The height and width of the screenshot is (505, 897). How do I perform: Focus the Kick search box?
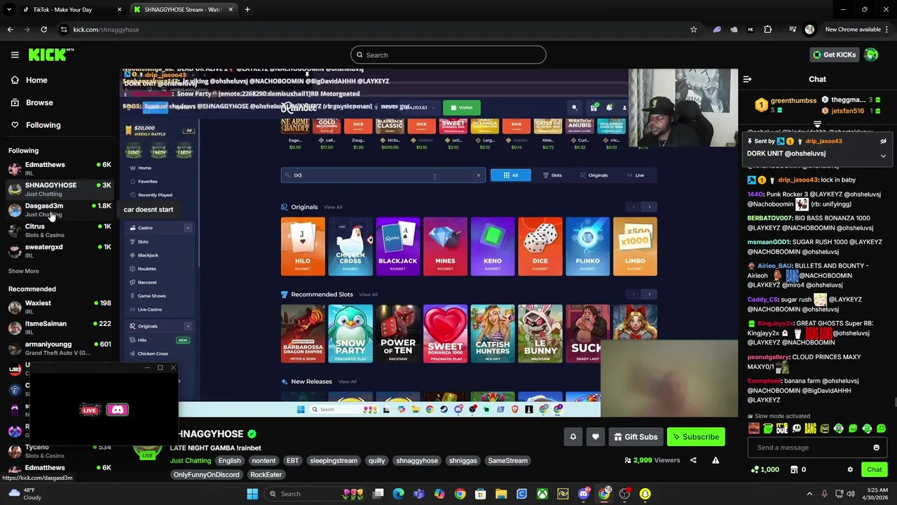[x=448, y=55]
